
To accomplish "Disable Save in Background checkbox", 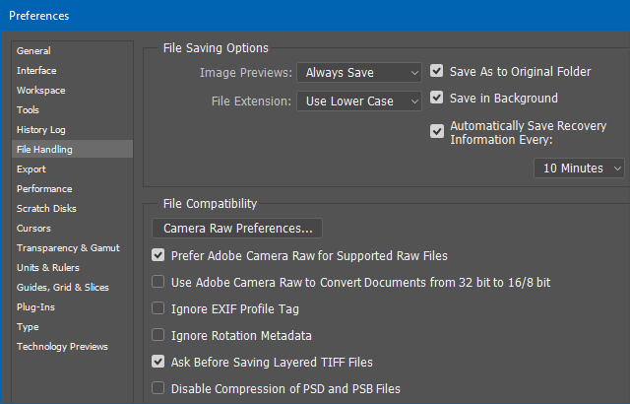I will [437, 98].
